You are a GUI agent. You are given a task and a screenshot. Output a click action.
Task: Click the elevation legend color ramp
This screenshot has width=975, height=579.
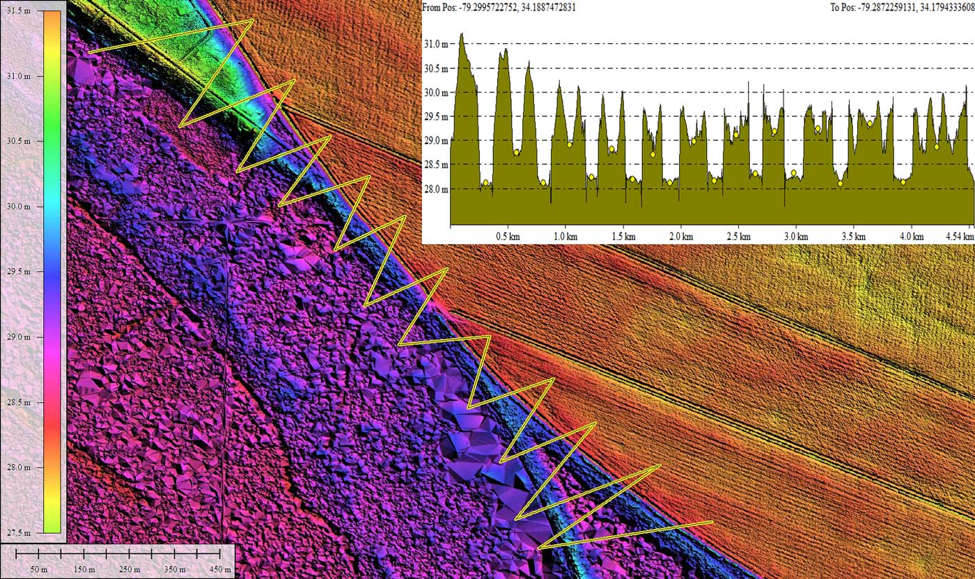point(52,273)
